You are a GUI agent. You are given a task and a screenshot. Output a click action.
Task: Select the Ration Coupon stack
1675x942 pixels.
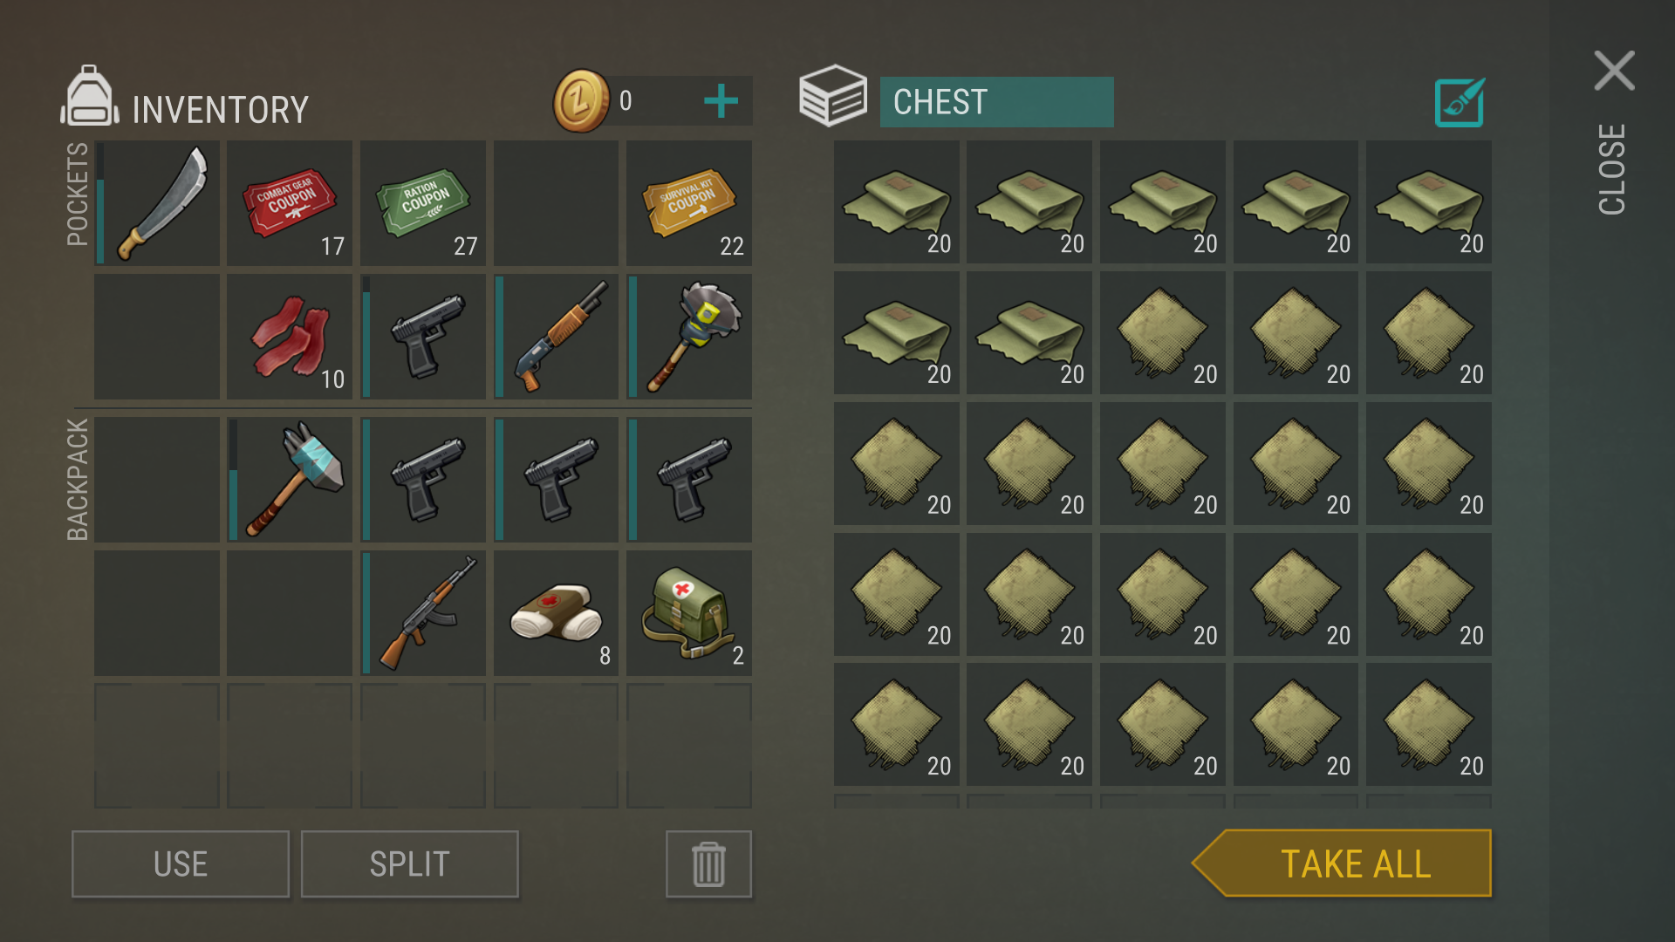(423, 203)
